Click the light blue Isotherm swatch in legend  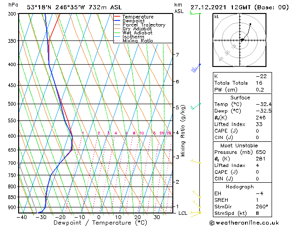(x=117, y=37)
